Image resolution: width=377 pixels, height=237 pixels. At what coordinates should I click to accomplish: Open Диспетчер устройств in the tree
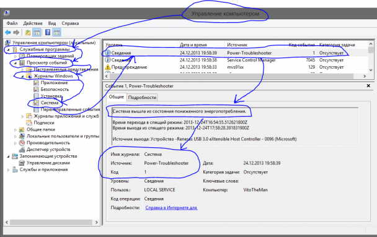(48, 150)
